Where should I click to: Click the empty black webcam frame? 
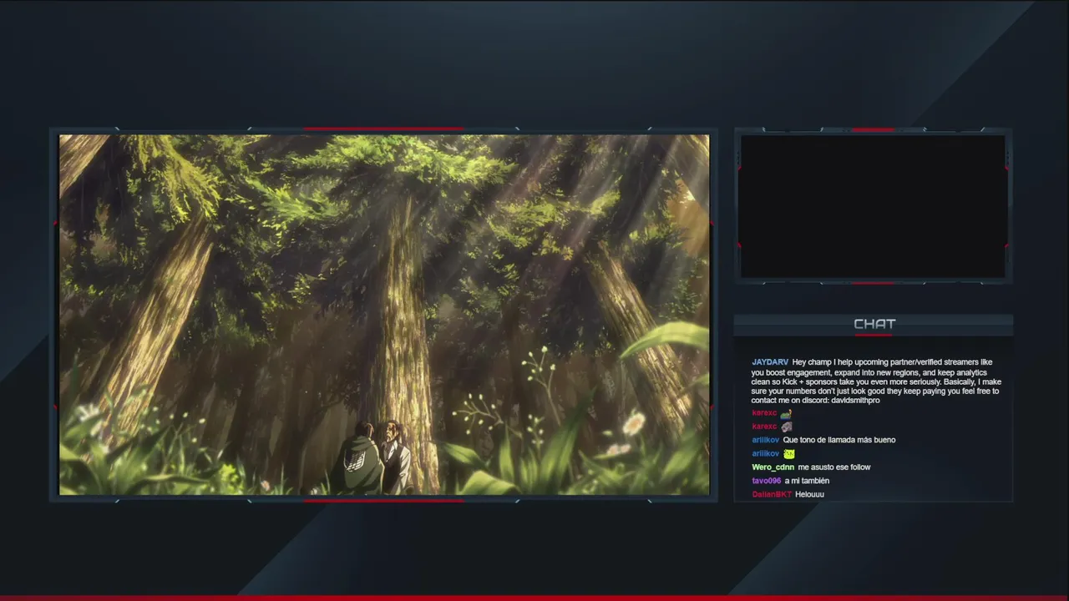click(x=873, y=206)
